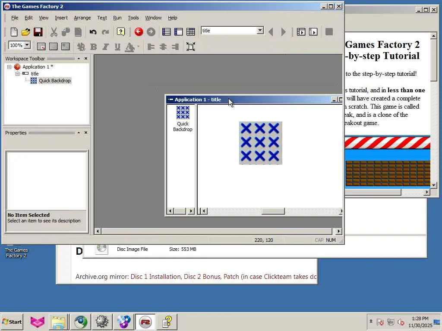The height and width of the screenshot is (331, 442).
Task: Open the Edit menu
Action: pos(28,18)
